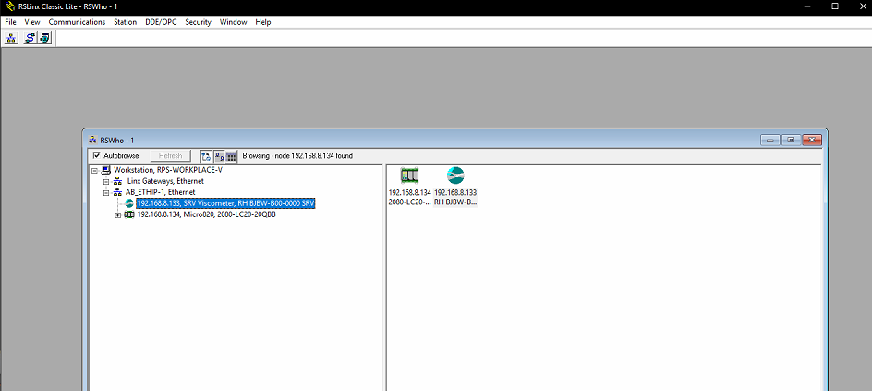The image size is (872, 391).
Task: Open the Communications menu
Action: (77, 22)
